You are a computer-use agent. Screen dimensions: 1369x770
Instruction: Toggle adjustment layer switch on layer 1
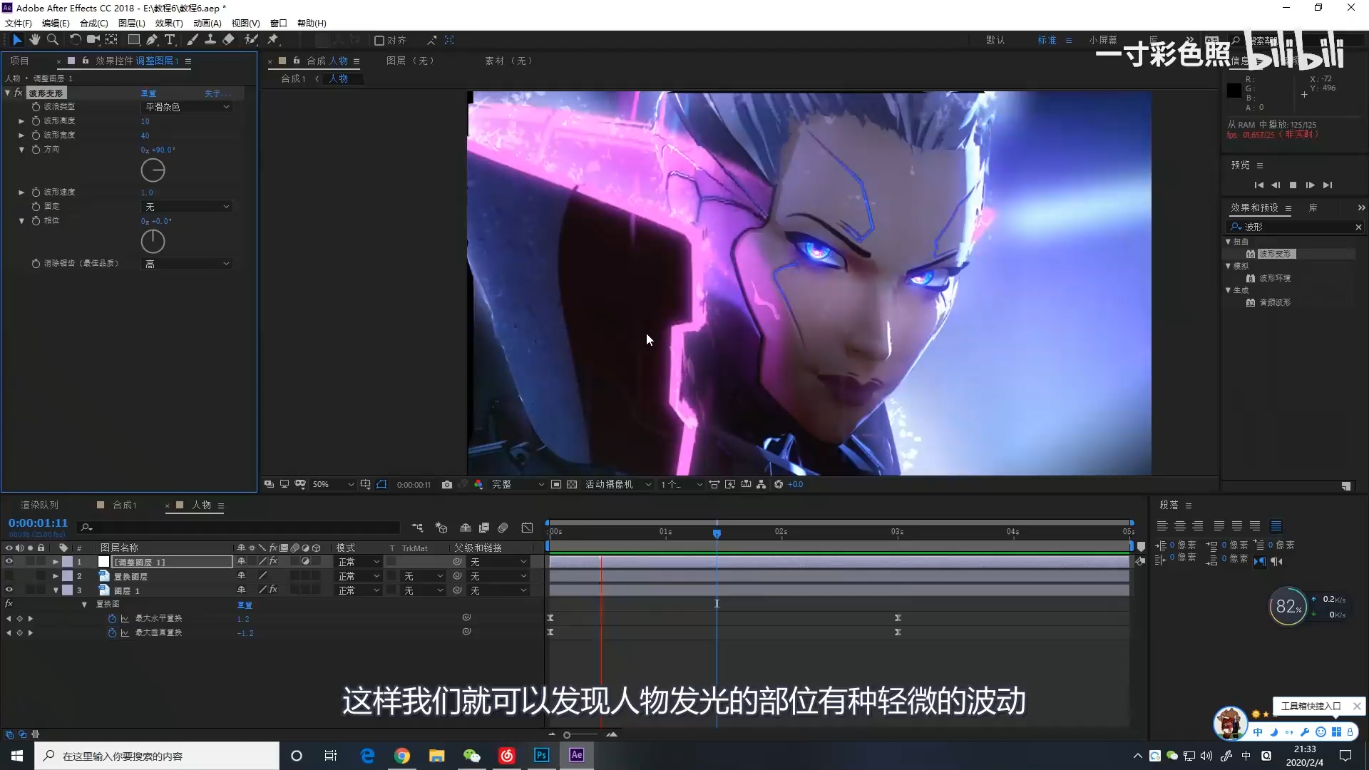pyautogui.click(x=305, y=562)
